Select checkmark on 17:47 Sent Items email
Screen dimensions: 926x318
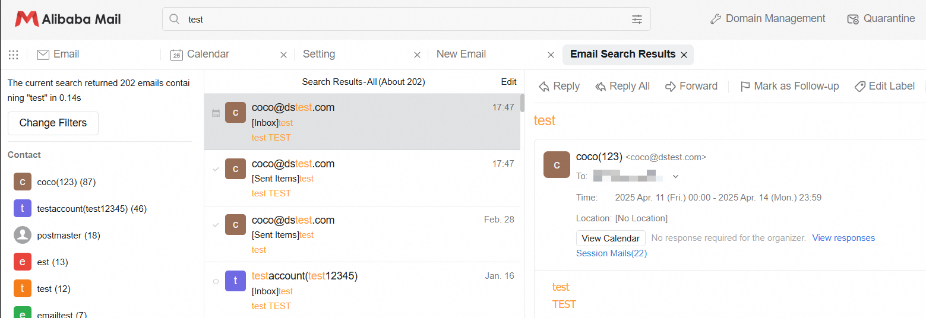[x=216, y=169]
